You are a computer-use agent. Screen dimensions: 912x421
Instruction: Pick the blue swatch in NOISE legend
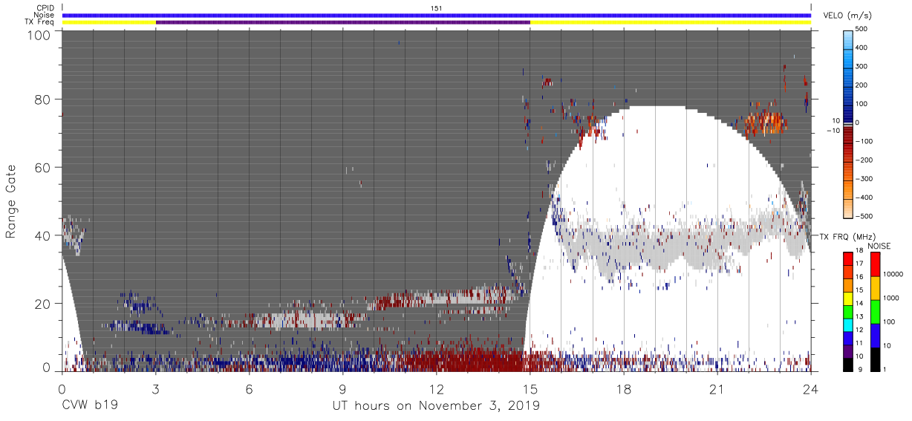[x=875, y=335]
